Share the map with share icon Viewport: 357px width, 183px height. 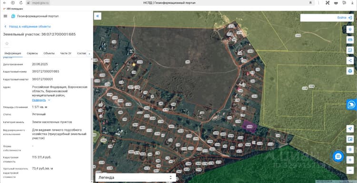350,61
